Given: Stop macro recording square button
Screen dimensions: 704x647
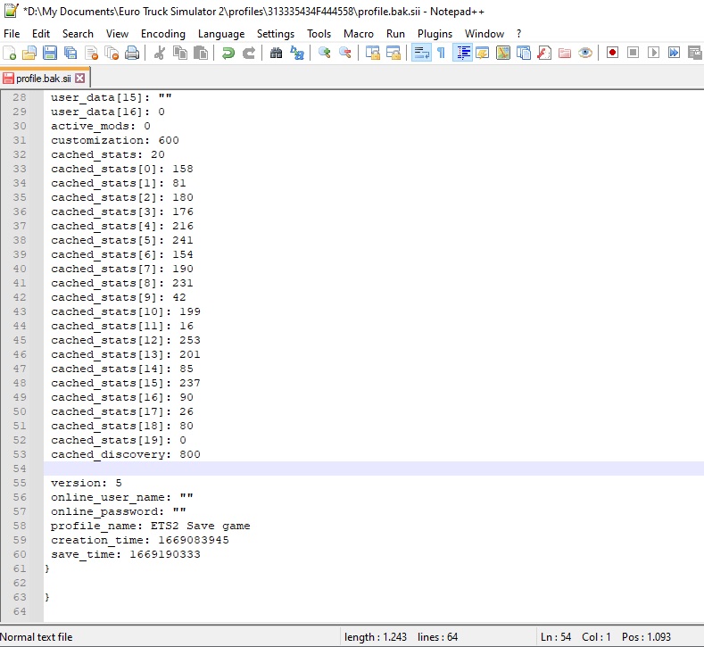Looking at the screenshot, I should pyautogui.click(x=633, y=53).
